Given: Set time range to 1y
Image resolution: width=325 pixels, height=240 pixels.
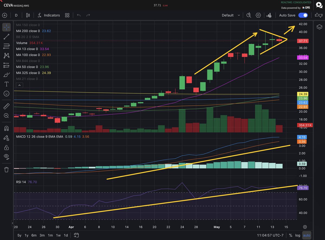Looking at the screenshot, I should coord(27,235).
